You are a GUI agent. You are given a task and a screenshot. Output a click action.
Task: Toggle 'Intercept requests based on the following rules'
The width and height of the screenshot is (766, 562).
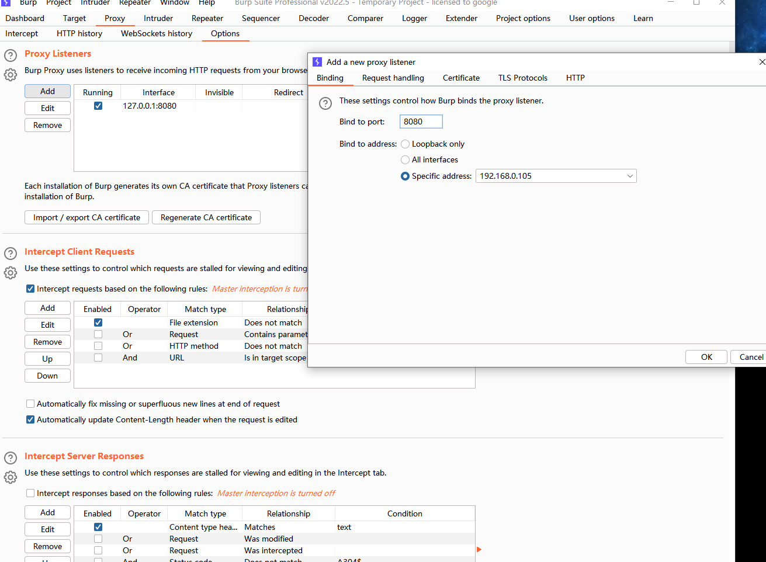pyautogui.click(x=30, y=289)
